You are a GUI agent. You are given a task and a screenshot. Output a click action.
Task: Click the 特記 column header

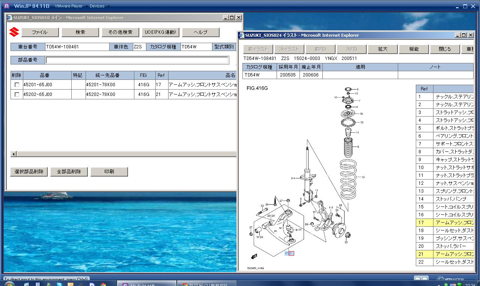[78, 75]
